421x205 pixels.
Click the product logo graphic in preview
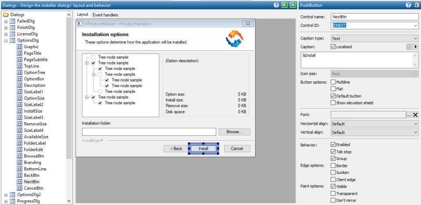[x=234, y=39]
